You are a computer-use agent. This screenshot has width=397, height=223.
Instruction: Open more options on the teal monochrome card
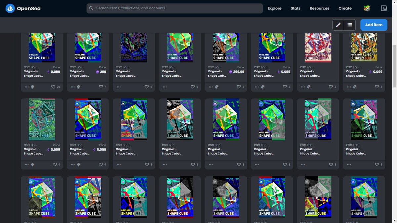(26, 165)
